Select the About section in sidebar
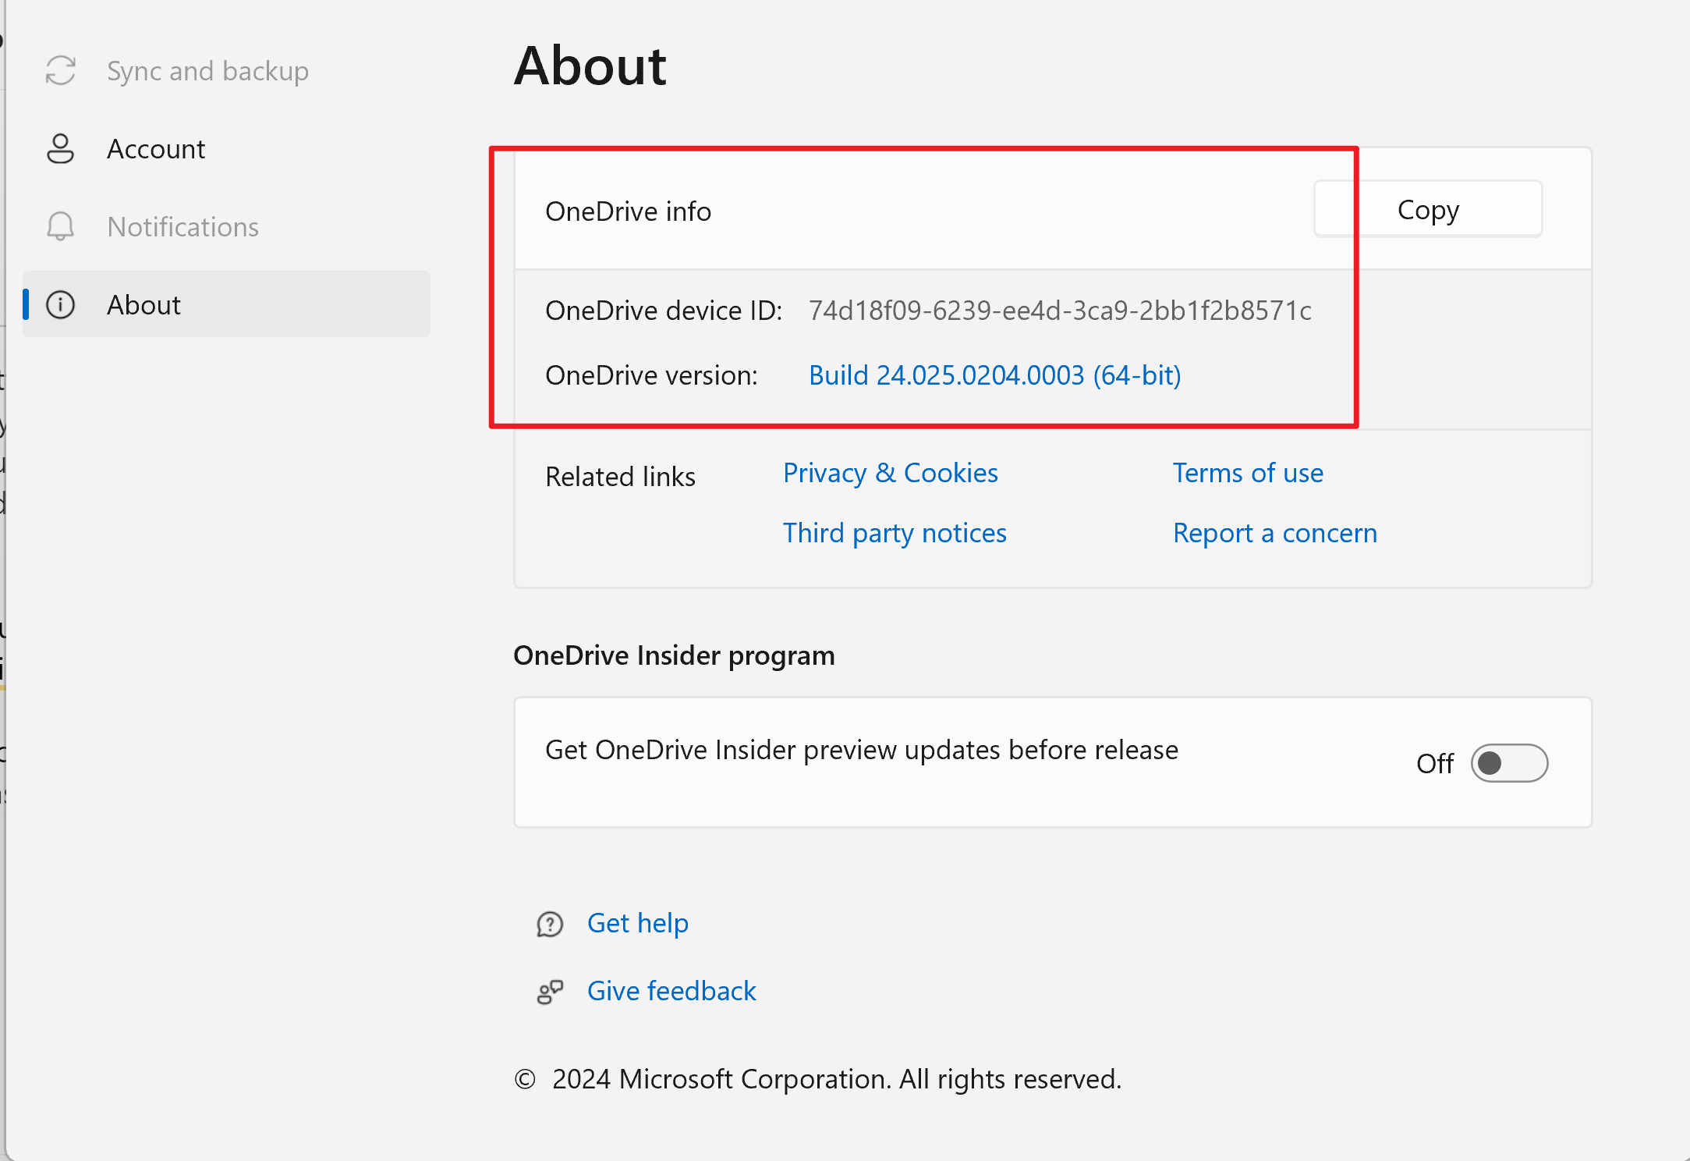 click(226, 304)
